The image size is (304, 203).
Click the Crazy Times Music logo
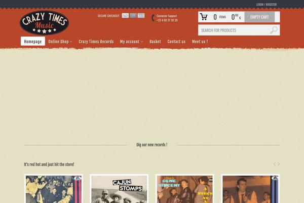pyautogui.click(x=44, y=23)
